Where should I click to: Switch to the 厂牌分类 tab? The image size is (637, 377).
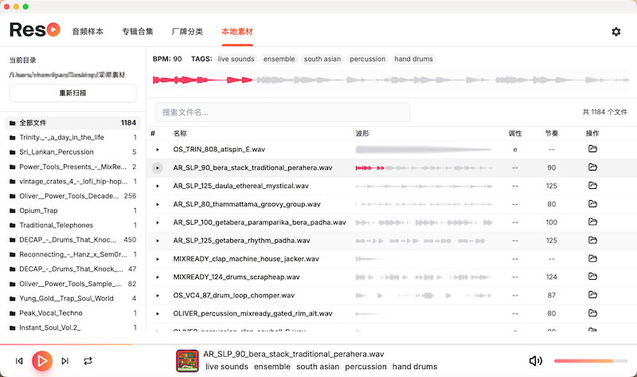pos(187,32)
